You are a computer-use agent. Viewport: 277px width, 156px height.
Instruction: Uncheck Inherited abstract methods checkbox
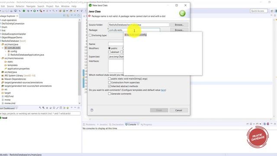[x=110, y=86]
